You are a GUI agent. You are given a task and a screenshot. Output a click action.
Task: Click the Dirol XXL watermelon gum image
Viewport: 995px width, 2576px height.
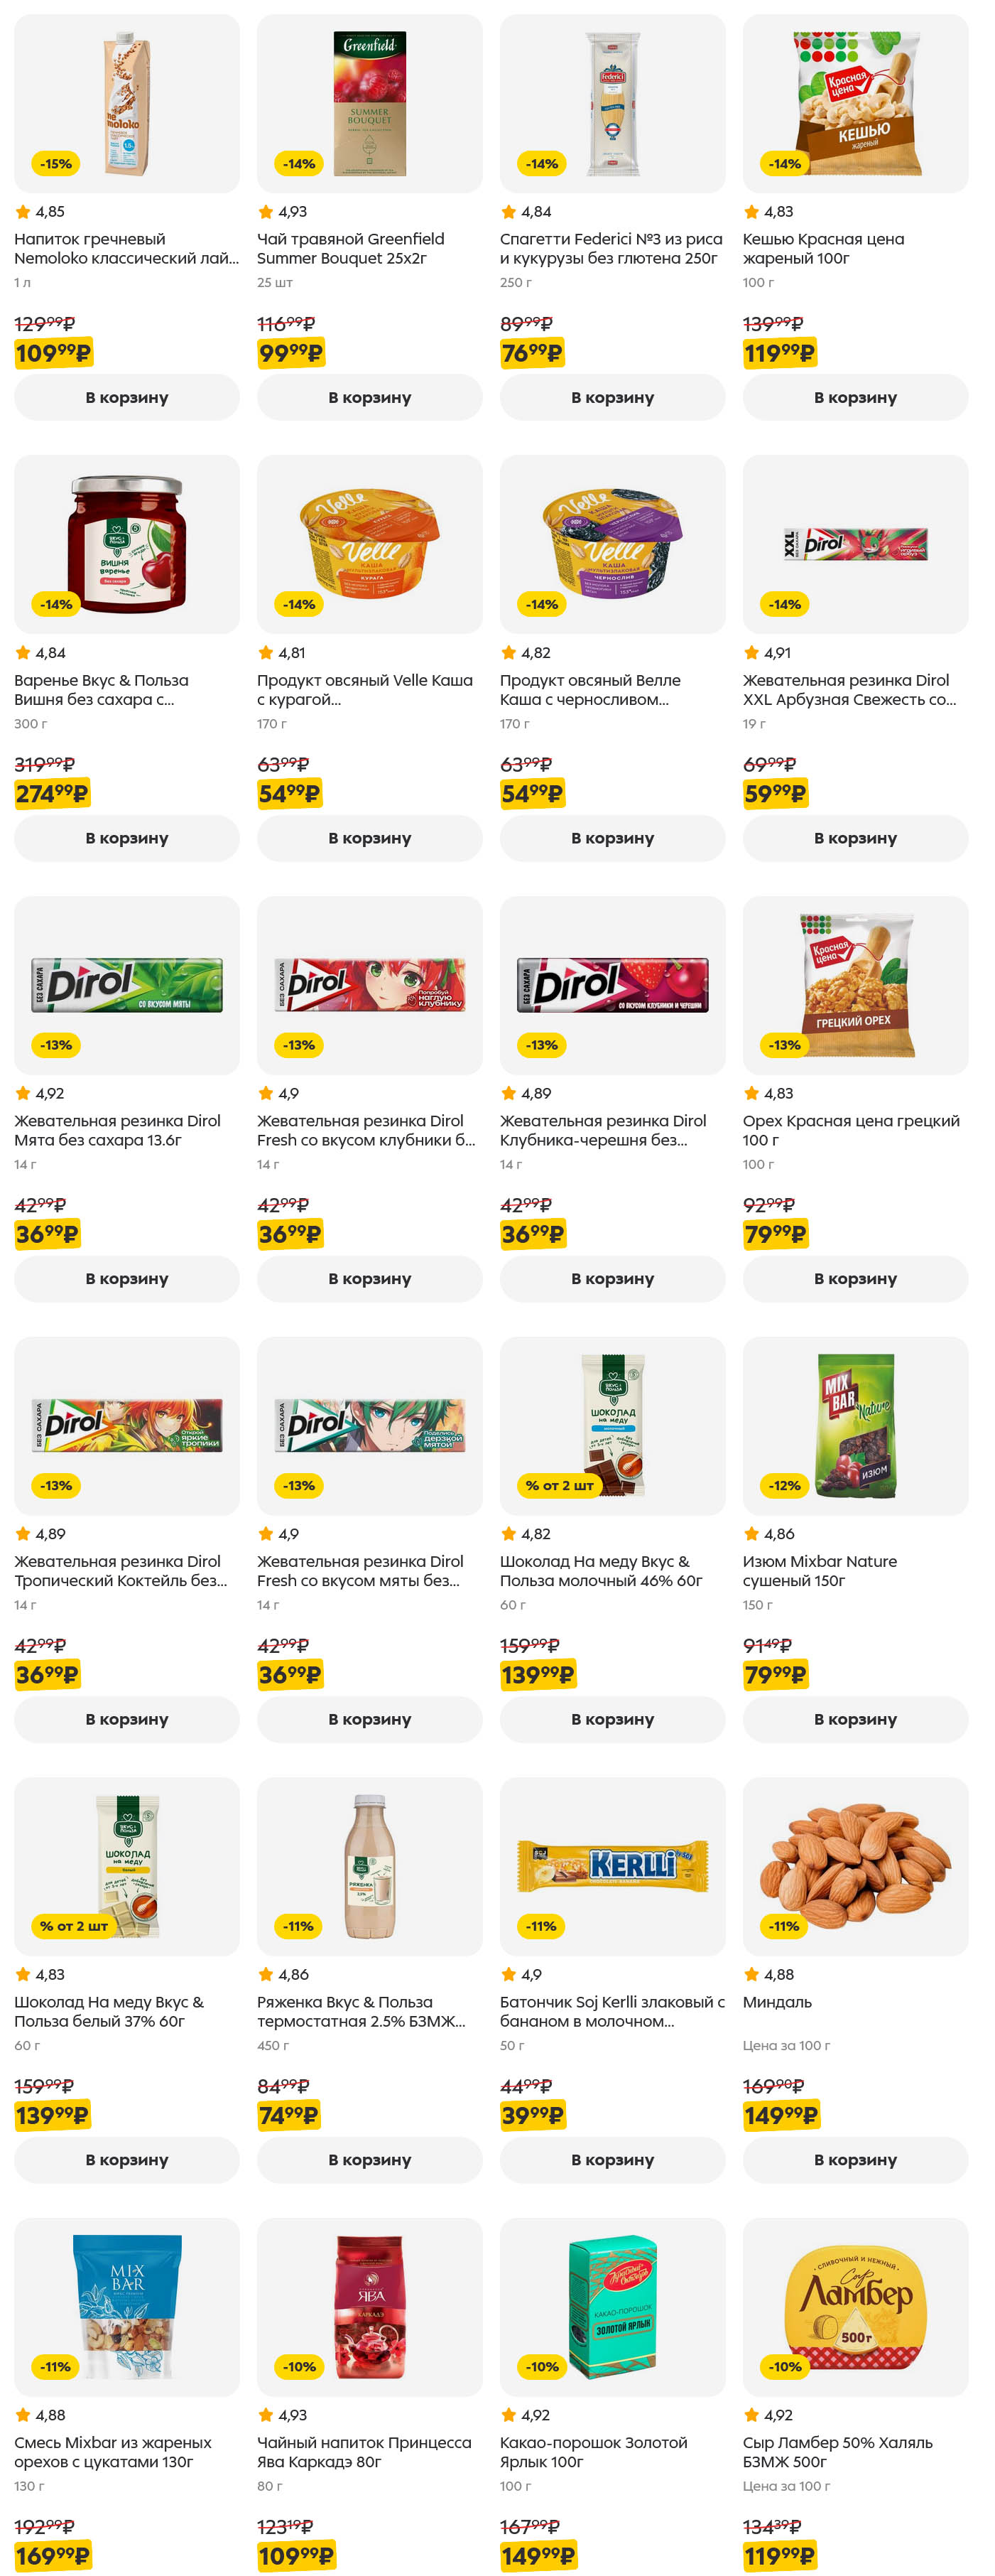pyautogui.click(x=854, y=544)
